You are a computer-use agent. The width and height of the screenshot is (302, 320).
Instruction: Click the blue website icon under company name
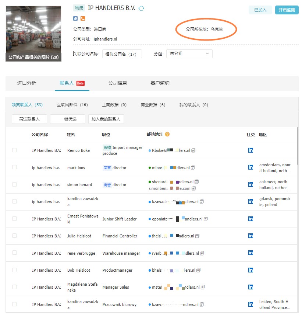pyautogui.click(x=75, y=18)
